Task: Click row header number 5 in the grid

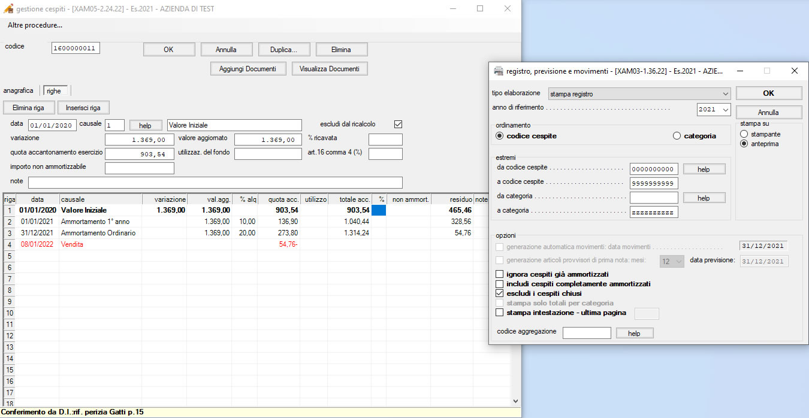Action: [x=10, y=256]
